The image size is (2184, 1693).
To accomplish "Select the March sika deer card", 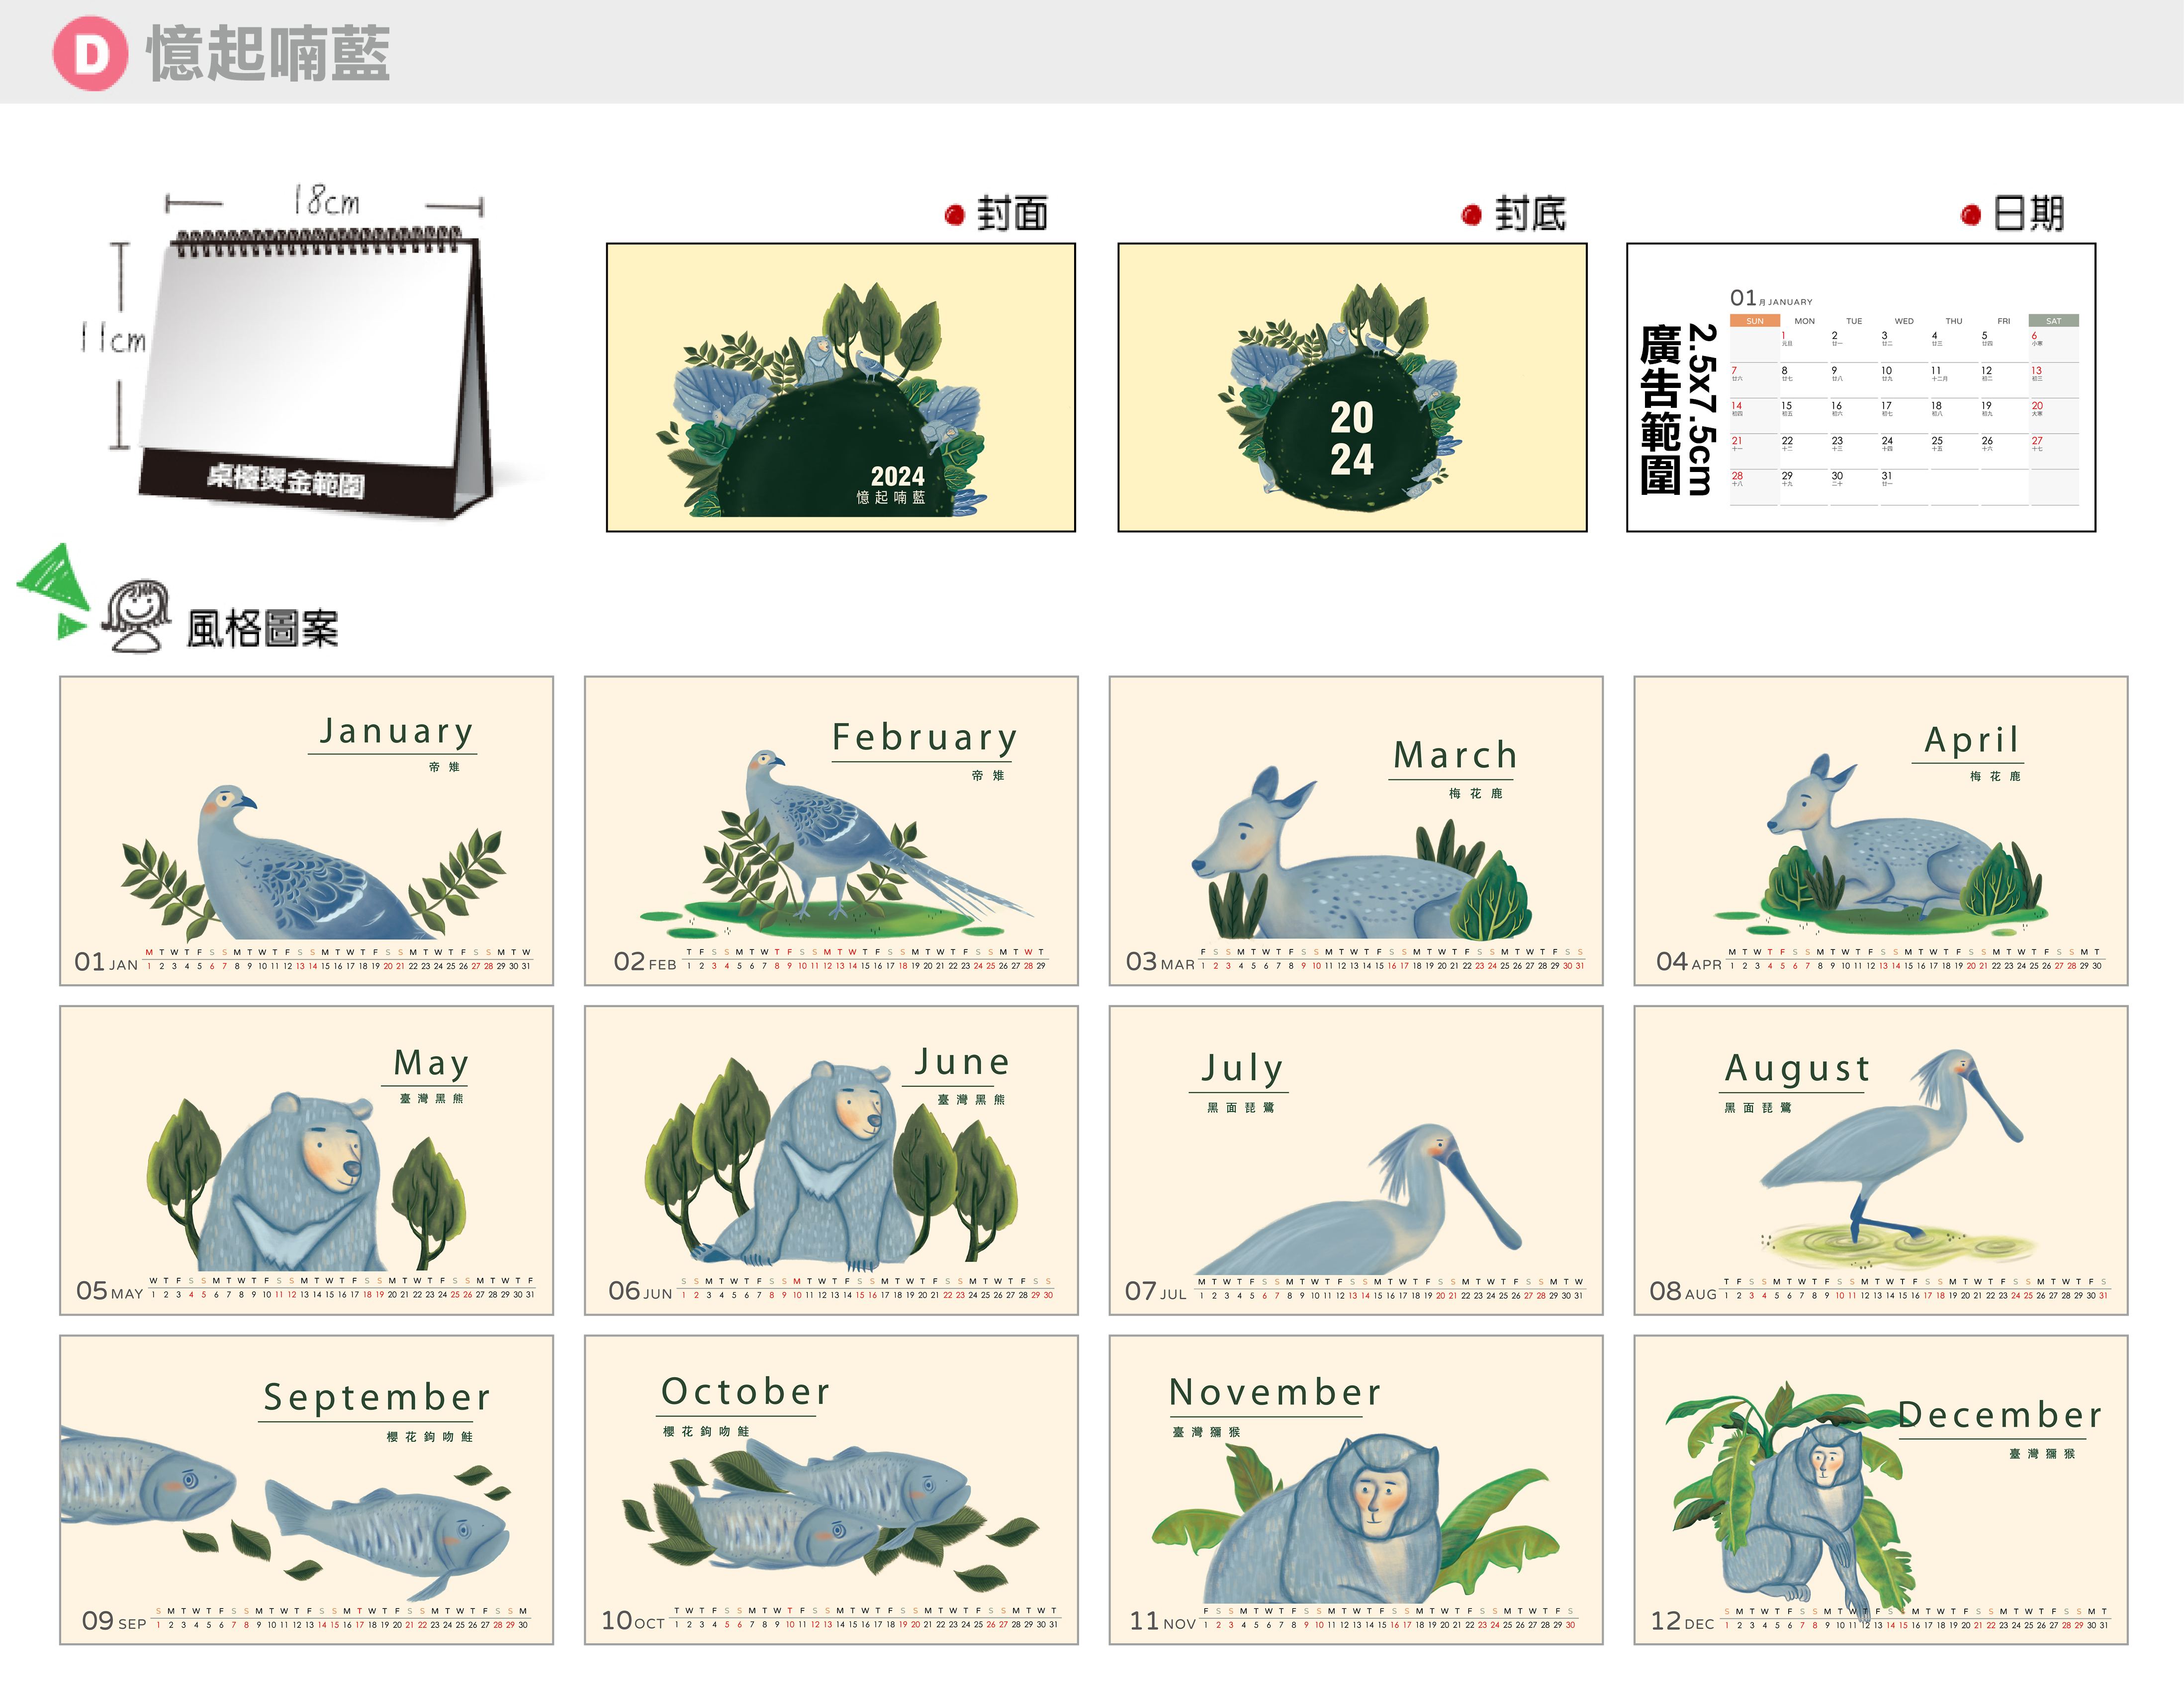I will (x=1355, y=830).
